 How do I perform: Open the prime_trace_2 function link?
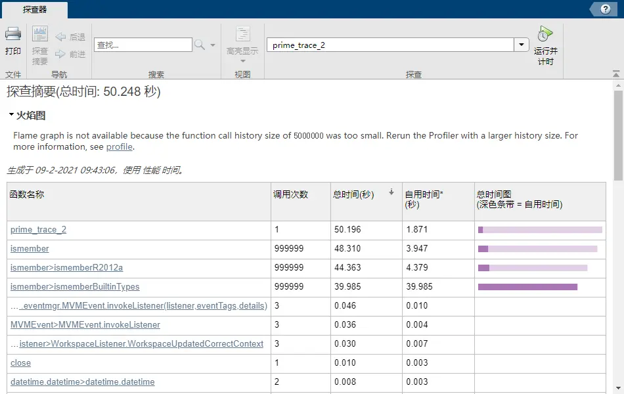(x=38, y=230)
